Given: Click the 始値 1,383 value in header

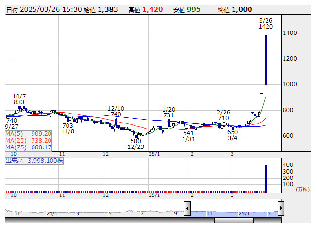Looking at the screenshot, I should coord(101,10).
